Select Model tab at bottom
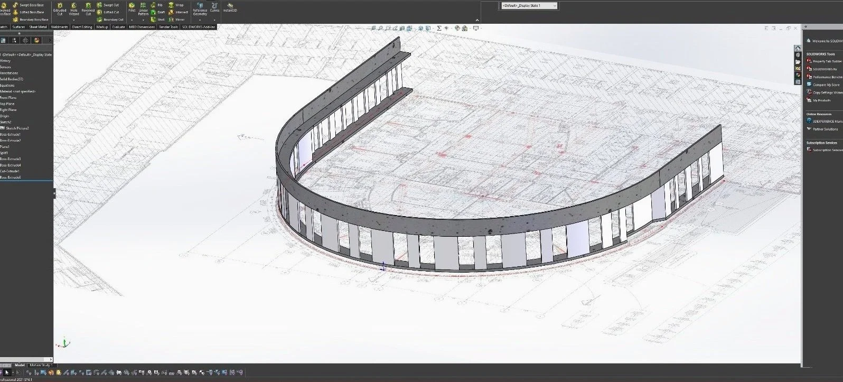 click(x=20, y=365)
